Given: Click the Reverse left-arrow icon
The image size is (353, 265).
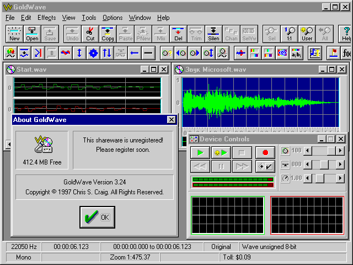Looking at the screenshot, I should click(135, 53).
